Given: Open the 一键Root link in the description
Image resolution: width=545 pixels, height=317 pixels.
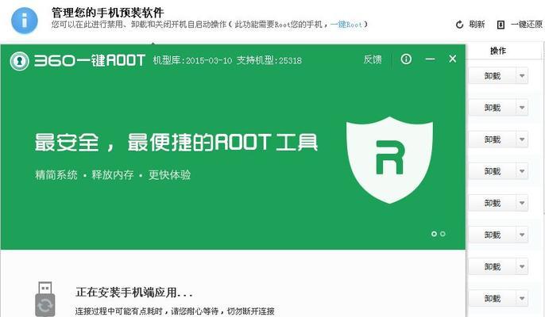Looking at the screenshot, I should click(346, 25).
